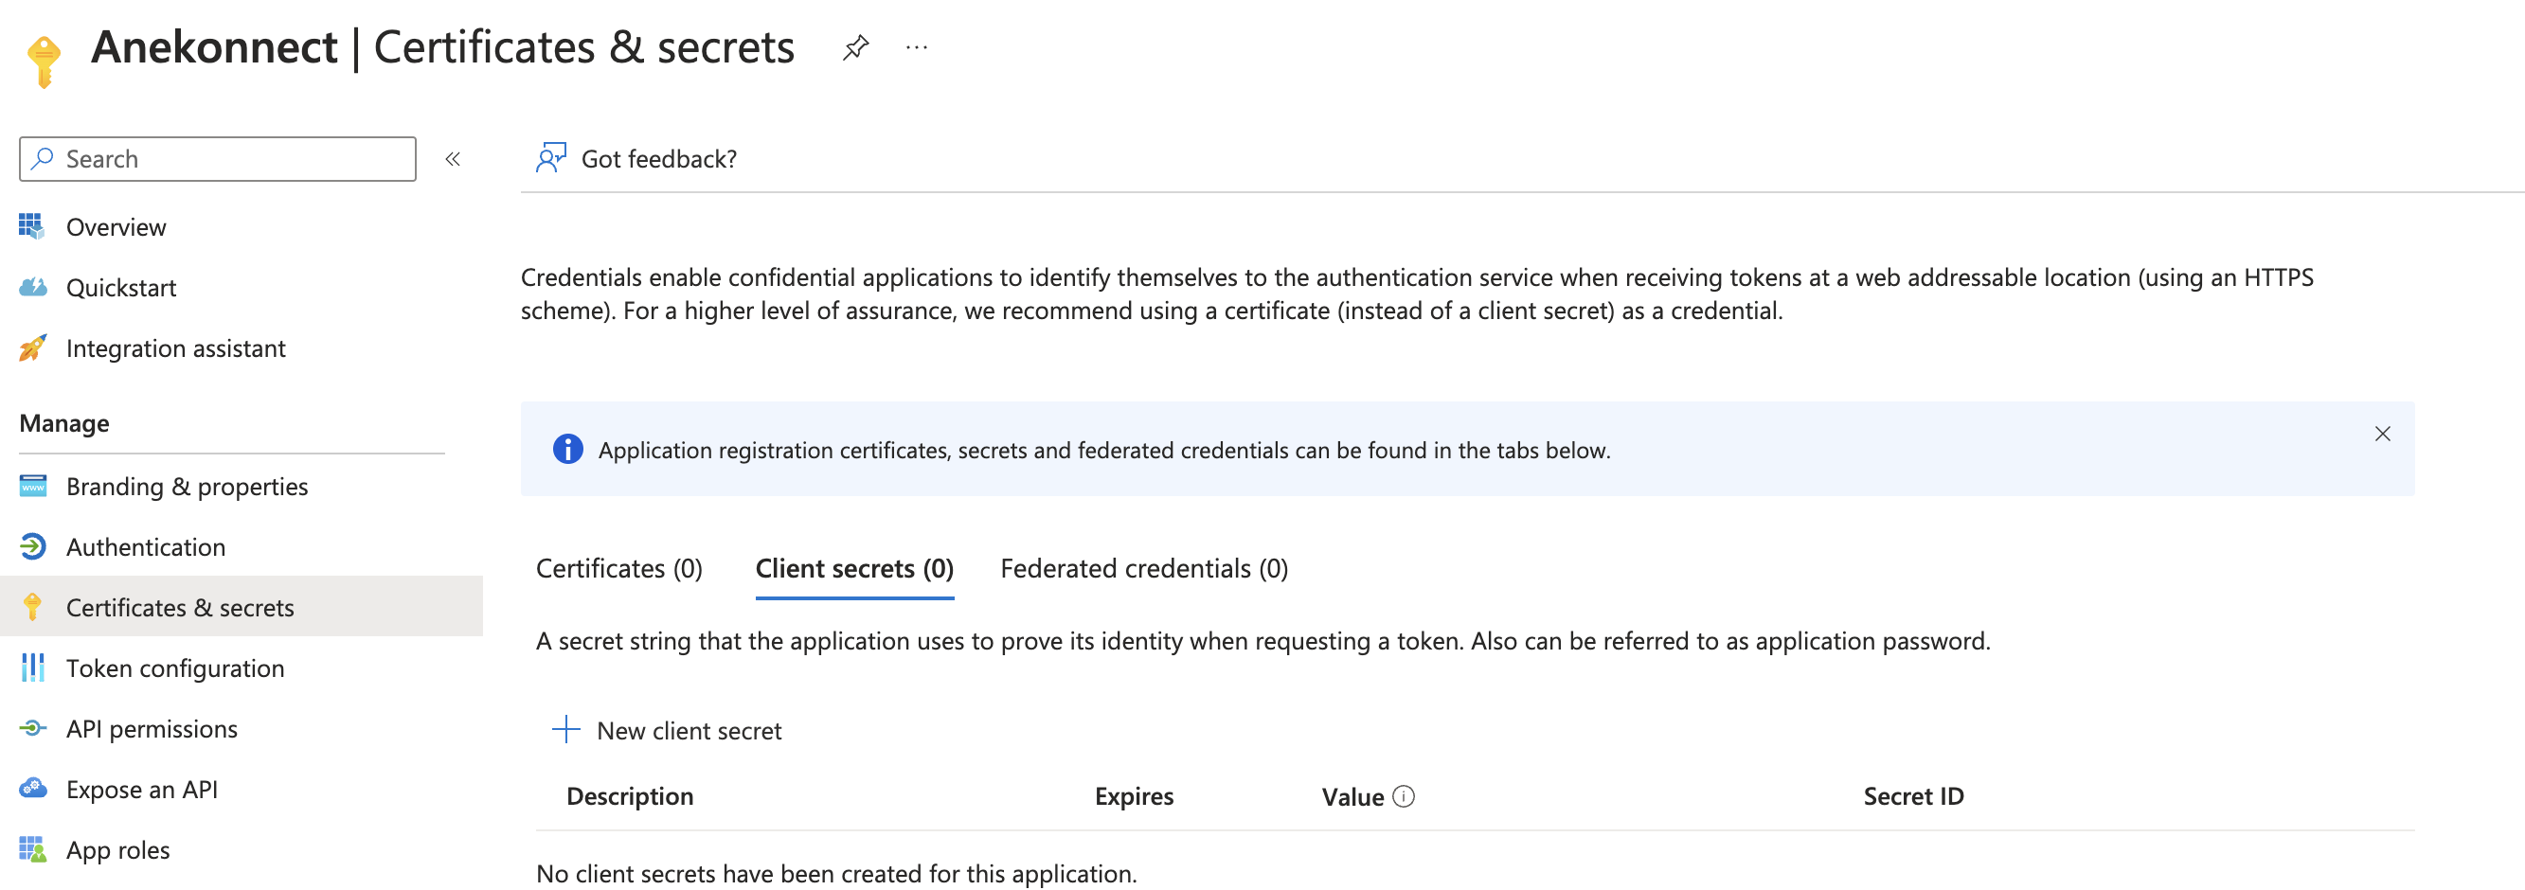Screen dimensions: 2525x890
Task: Click the blue info icon in the banner
Action: click(x=567, y=449)
